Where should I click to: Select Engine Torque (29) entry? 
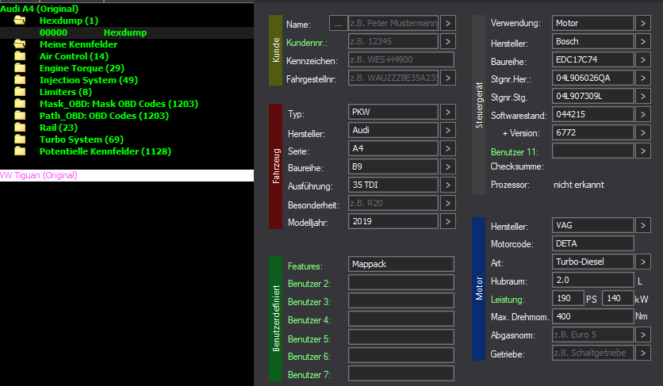click(x=82, y=68)
